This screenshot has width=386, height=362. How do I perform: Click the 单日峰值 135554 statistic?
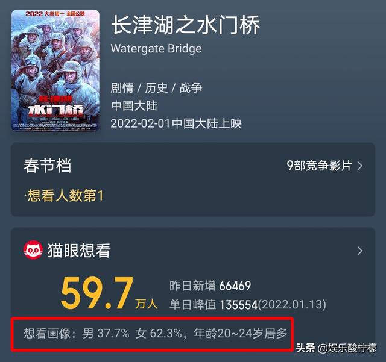pyautogui.click(x=248, y=304)
